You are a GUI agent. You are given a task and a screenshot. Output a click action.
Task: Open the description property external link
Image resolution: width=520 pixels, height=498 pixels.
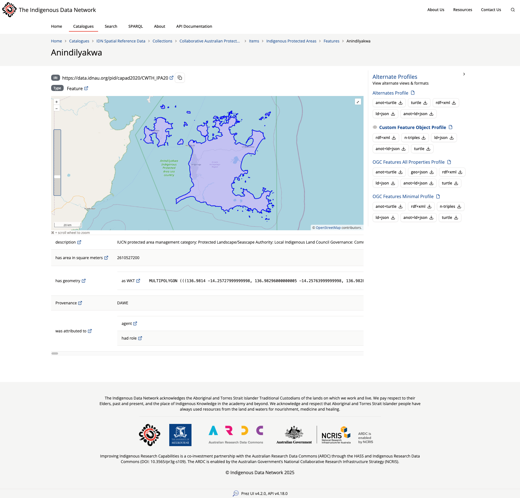79,242
